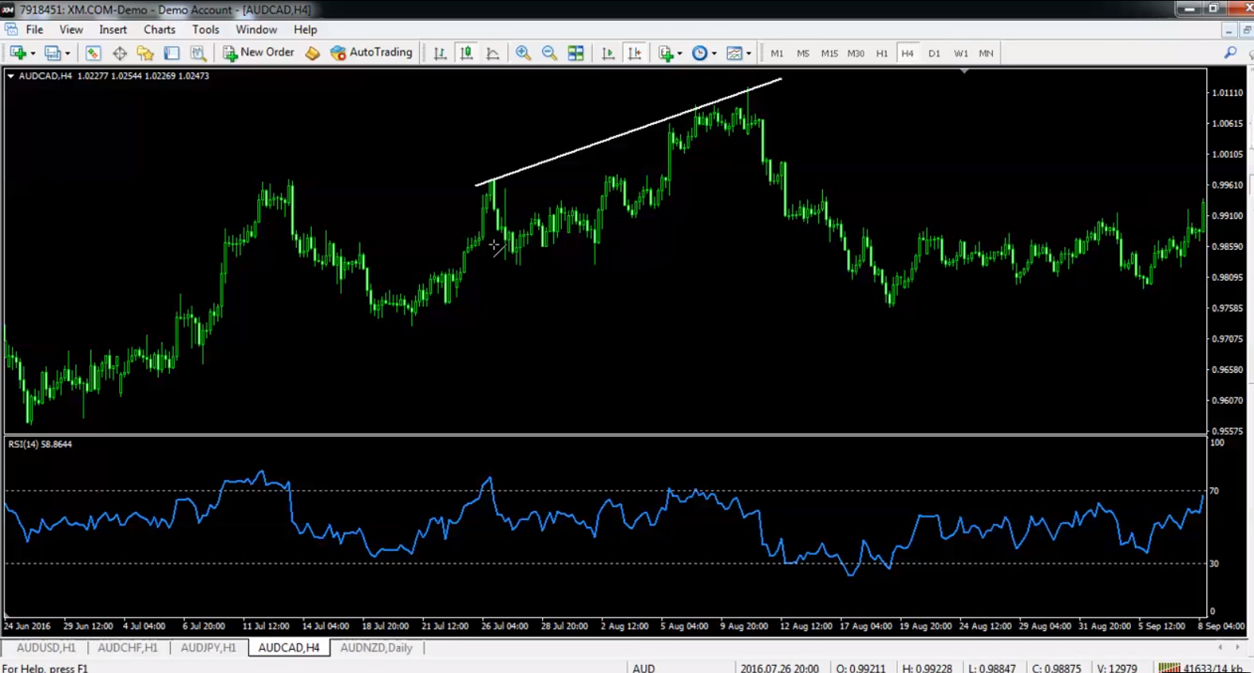Open the View menu
Viewport: 1254px width, 673px height.
[71, 29]
